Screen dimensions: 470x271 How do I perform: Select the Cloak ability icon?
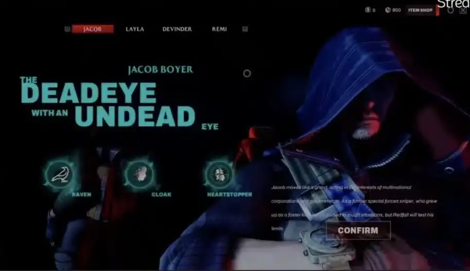[140, 174]
